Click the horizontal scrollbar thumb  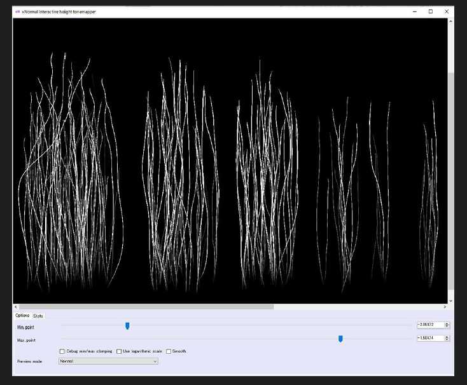tap(146, 307)
